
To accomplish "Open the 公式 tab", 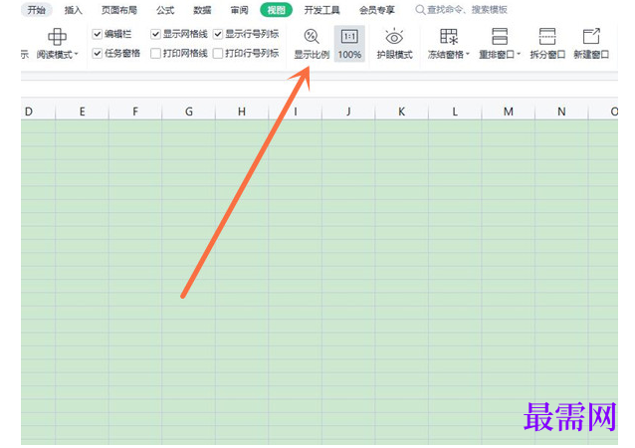I will (x=165, y=10).
